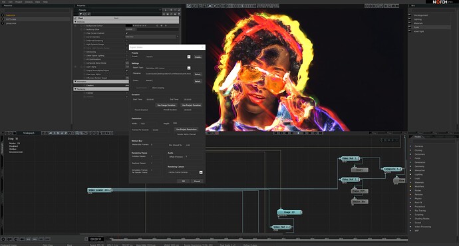Screen dimensions: 459x246
Task: Open the Project menu
Action: point(19,2)
